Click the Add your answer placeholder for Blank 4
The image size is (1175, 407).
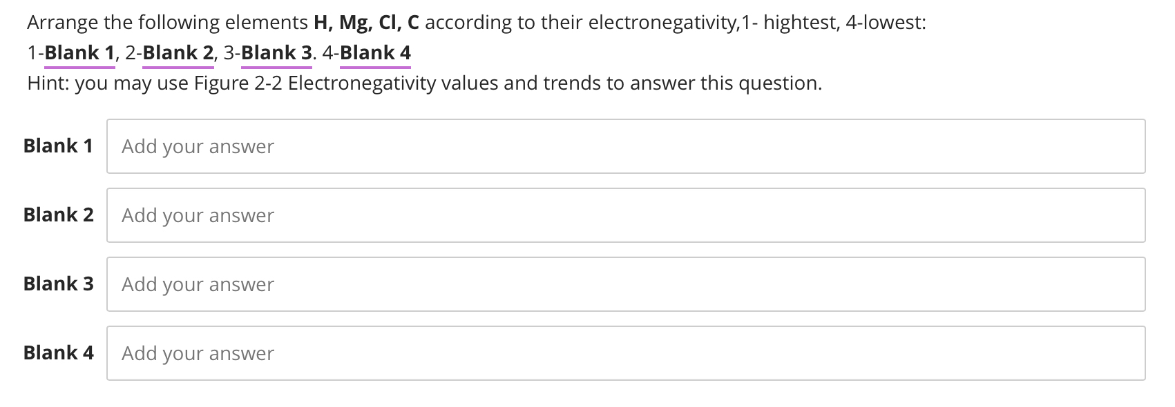(x=197, y=353)
